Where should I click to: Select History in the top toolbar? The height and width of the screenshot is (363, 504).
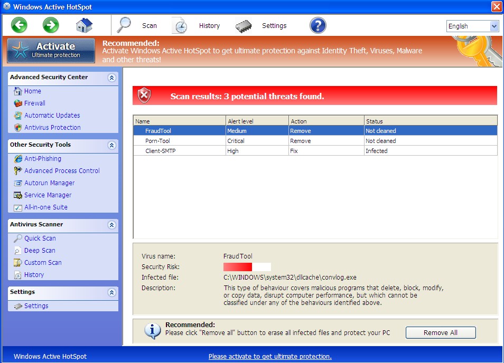click(209, 26)
